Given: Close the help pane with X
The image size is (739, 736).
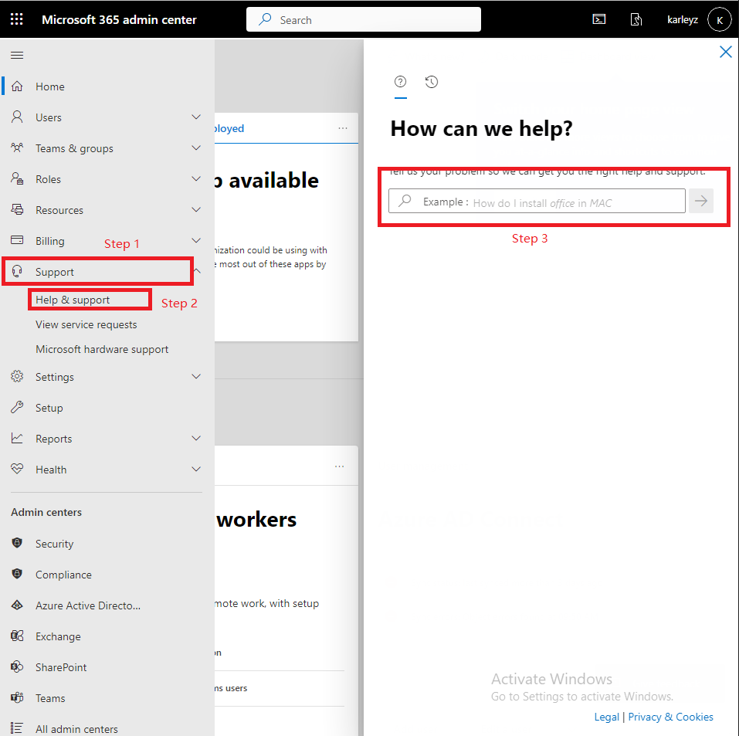Looking at the screenshot, I should tap(726, 52).
